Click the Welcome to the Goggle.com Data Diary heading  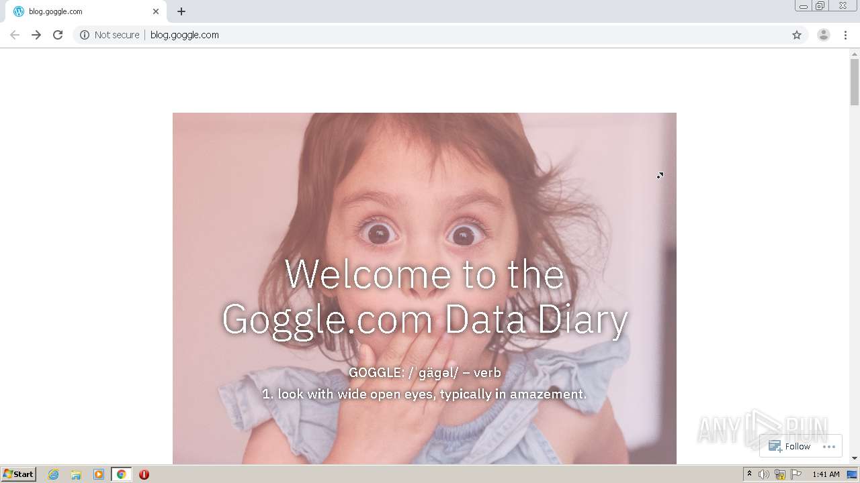[x=425, y=296]
